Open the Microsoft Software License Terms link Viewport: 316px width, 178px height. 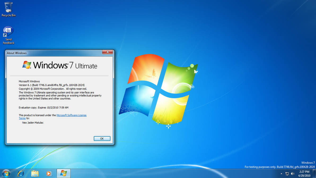pyautogui.click(x=71, y=115)
